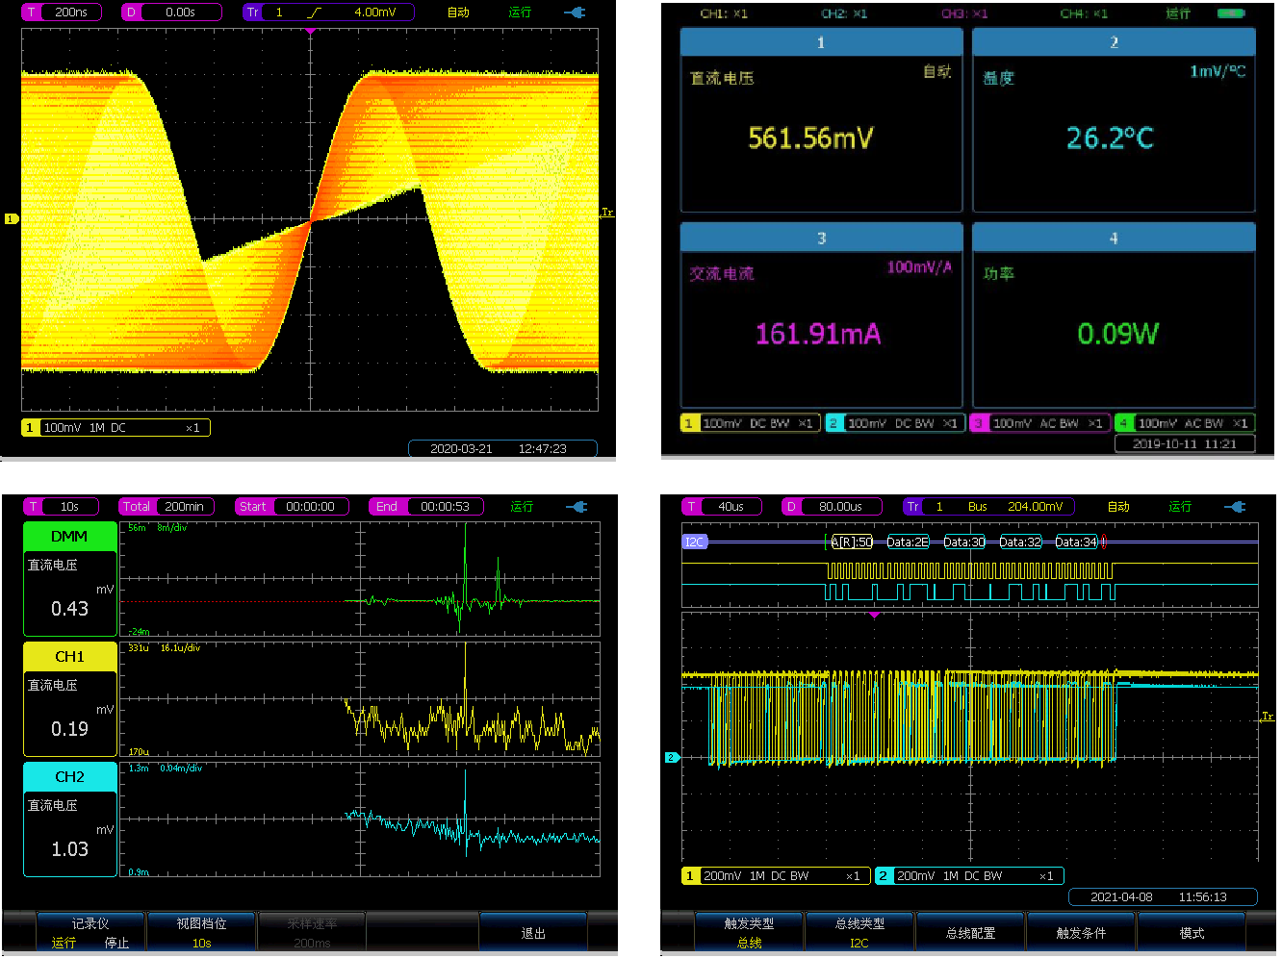Toggle the recorder 运行/停止 control

pos(90,933)
